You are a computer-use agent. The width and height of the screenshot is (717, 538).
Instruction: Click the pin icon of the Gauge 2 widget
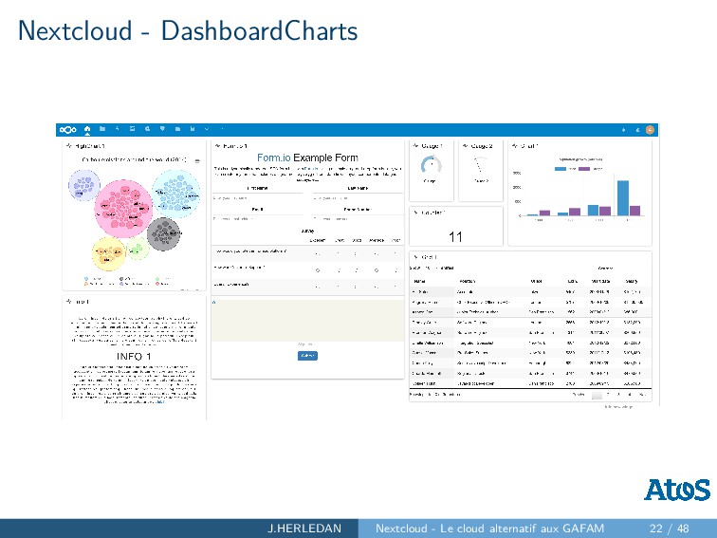point(465,146)
